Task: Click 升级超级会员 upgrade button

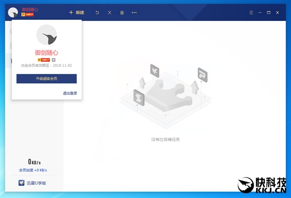Action: point(47,78)
